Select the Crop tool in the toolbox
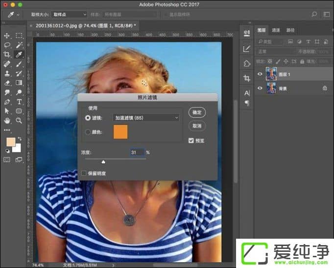334x268 pixels. tap(7, 54)
